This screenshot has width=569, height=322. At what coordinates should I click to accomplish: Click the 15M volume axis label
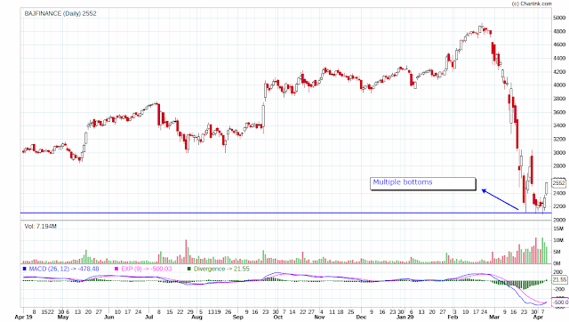[x=558, y=229]
